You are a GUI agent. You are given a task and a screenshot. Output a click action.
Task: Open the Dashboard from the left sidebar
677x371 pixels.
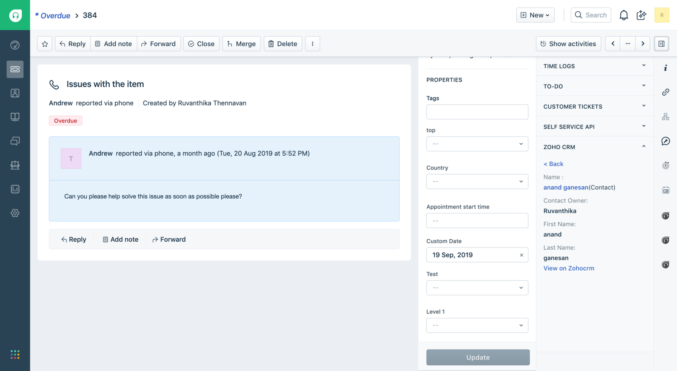15,45
